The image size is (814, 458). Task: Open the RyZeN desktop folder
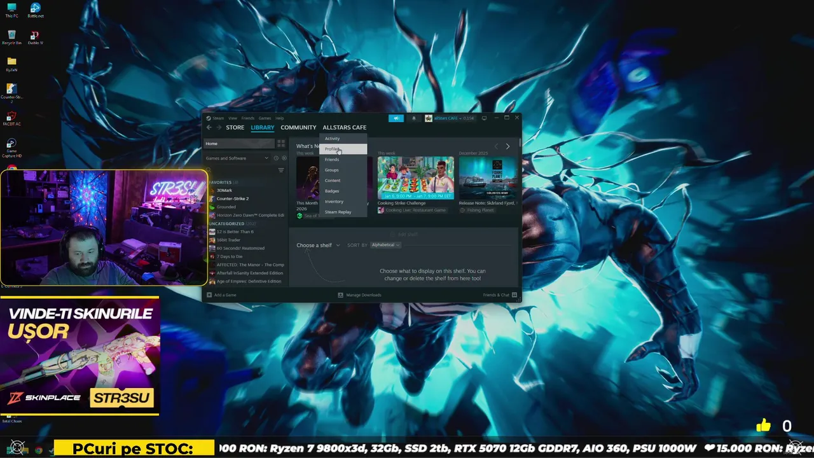click(x=11, y=64)
